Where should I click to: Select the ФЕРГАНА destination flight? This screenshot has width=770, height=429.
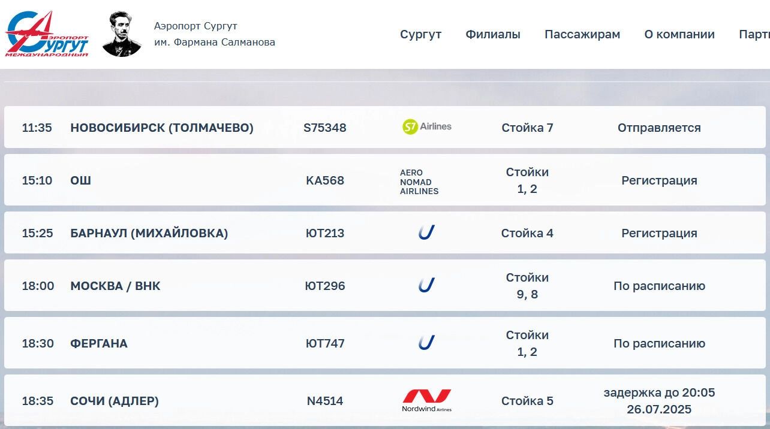tap(385, 343)
